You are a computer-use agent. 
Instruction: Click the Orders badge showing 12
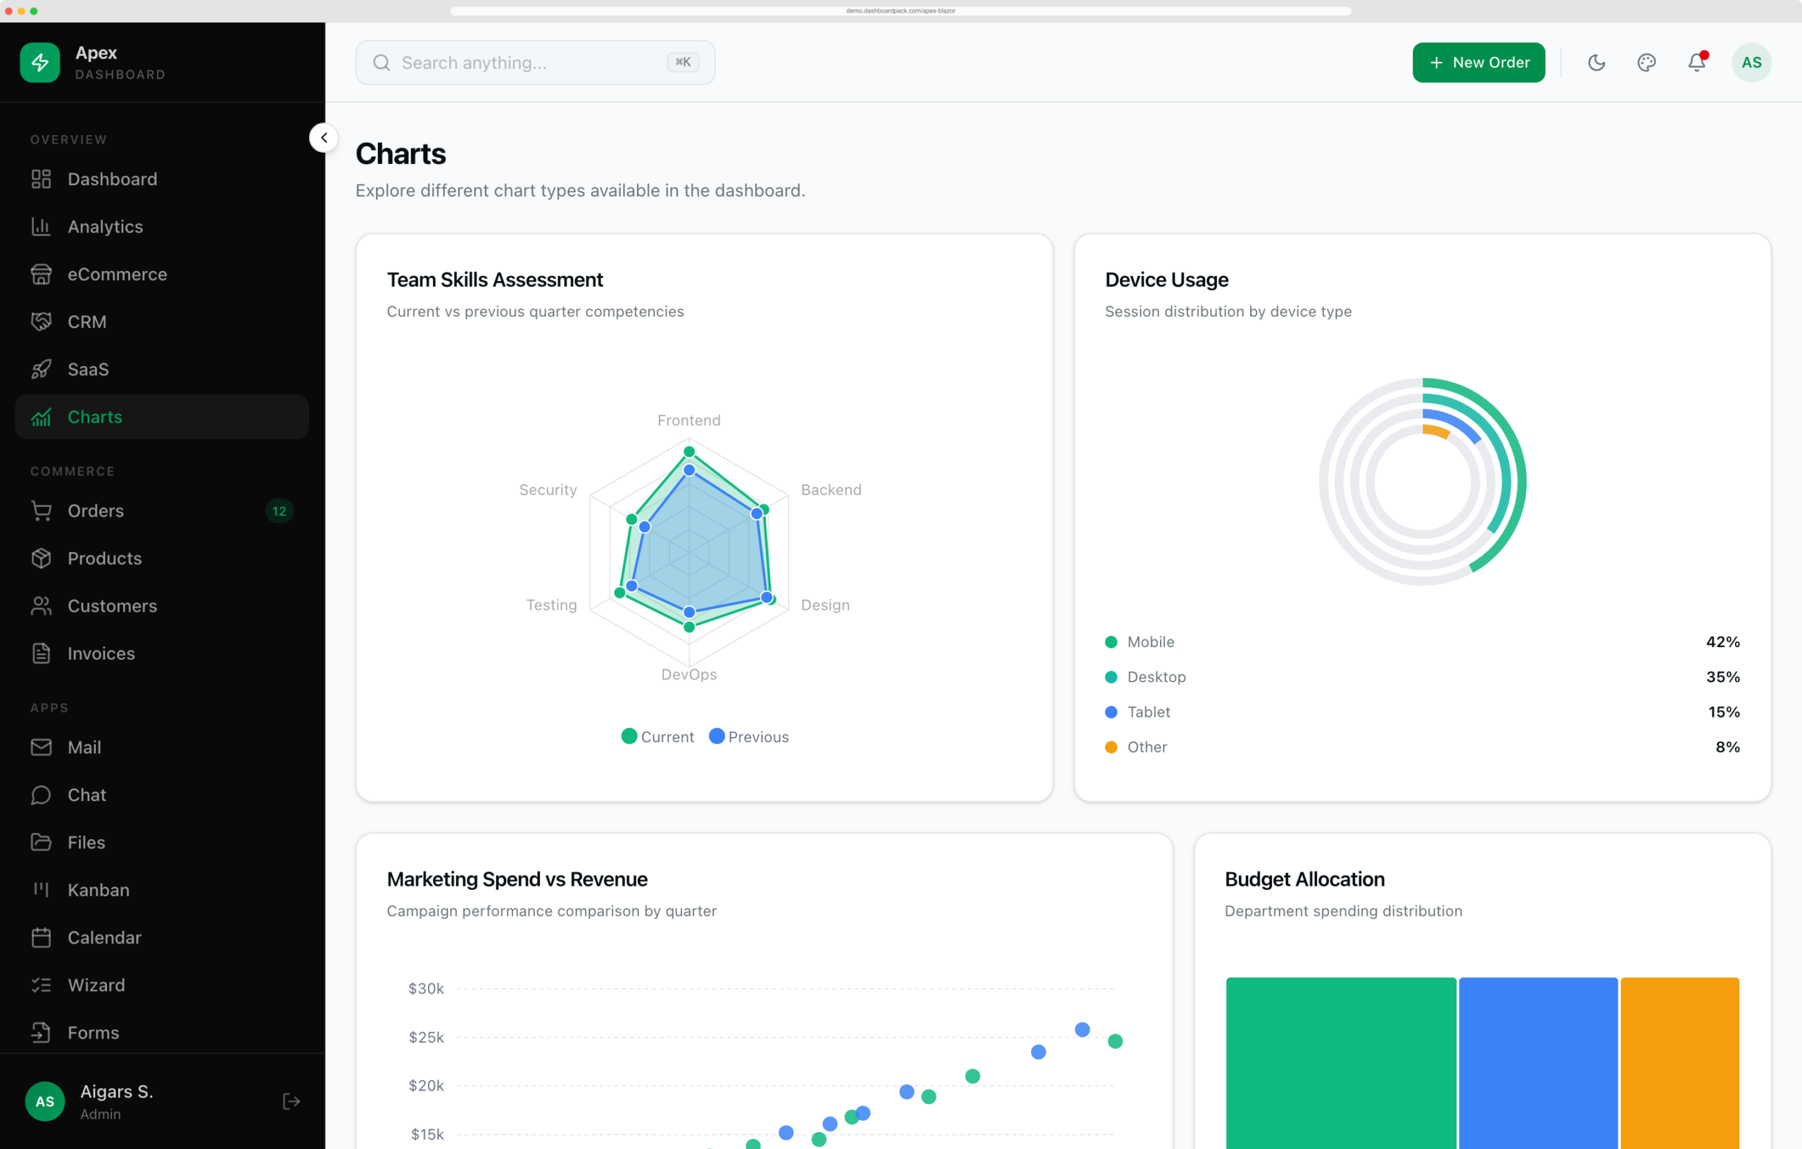279,510
